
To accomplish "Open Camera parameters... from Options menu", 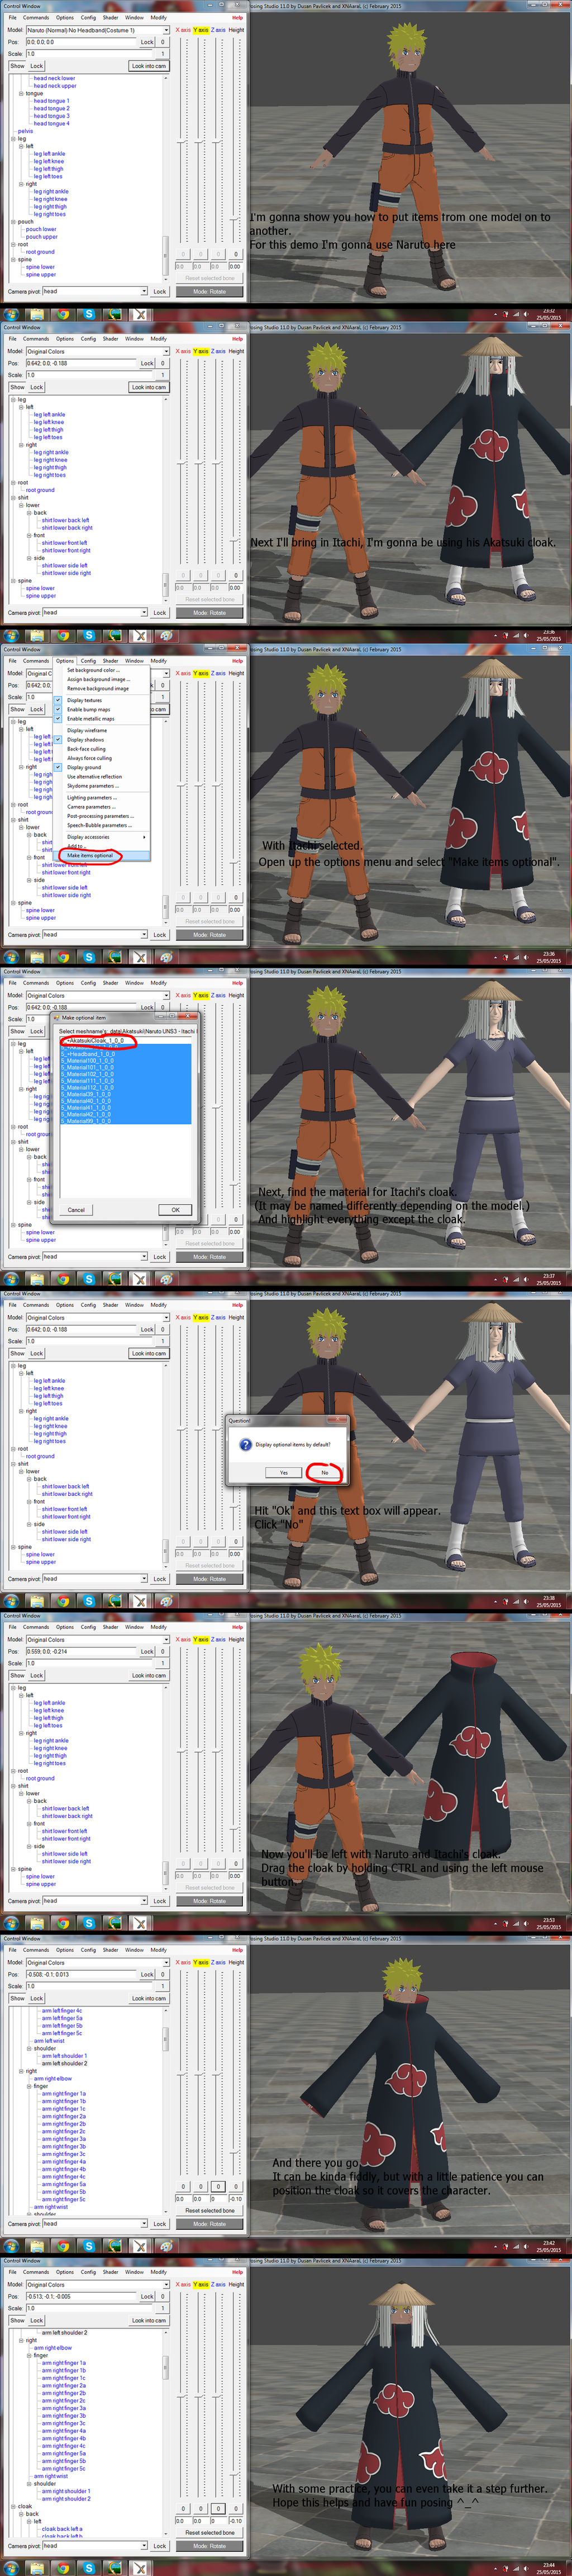I will [91, 807].
